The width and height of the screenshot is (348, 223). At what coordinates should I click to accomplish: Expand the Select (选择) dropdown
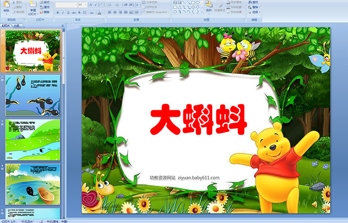coord(256,12)
